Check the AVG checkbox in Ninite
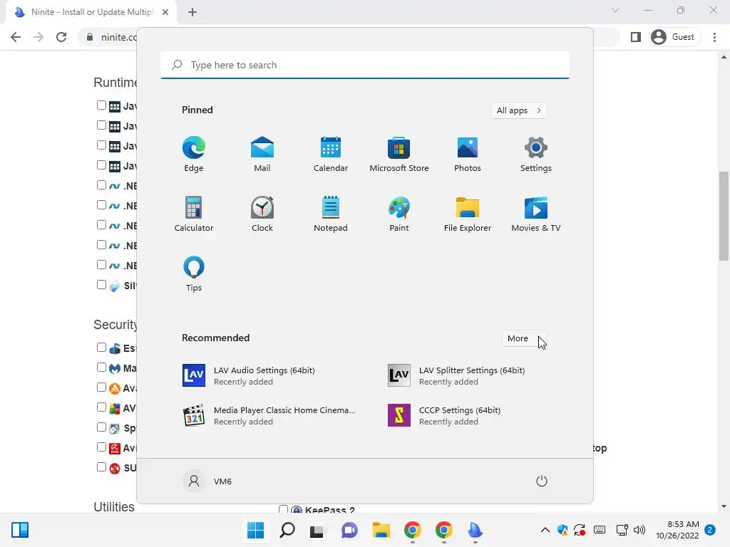 coord(101,407)
